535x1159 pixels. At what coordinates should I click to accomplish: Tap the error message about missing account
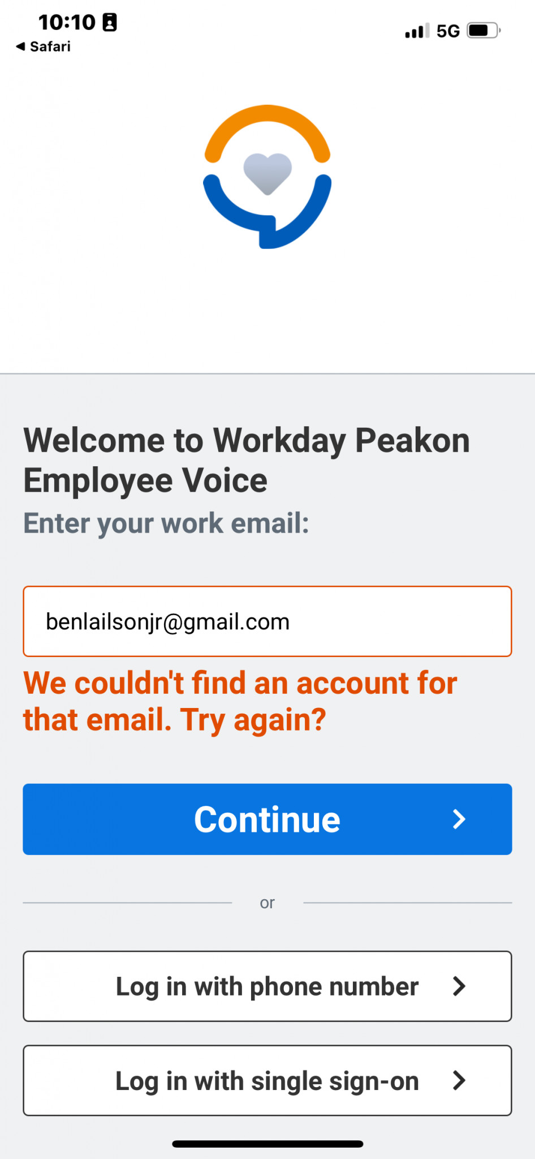[x=240, y=702]
